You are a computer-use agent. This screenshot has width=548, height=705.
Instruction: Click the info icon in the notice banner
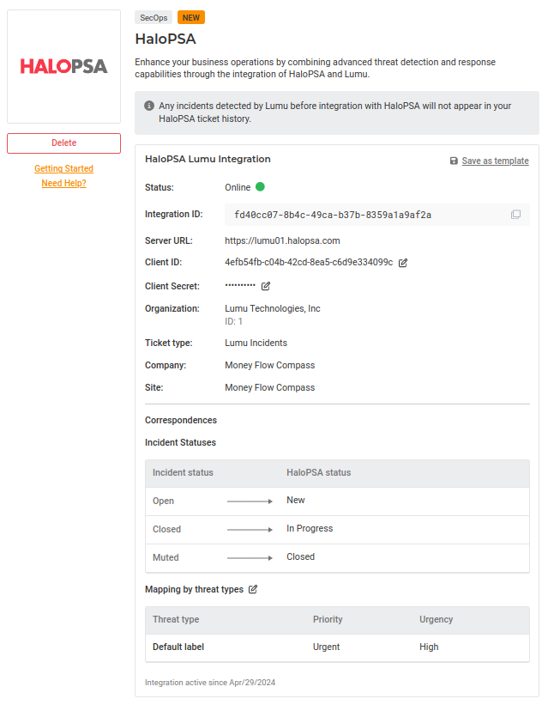149,106
